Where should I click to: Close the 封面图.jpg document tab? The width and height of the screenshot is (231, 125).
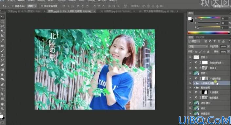point(134,11)
